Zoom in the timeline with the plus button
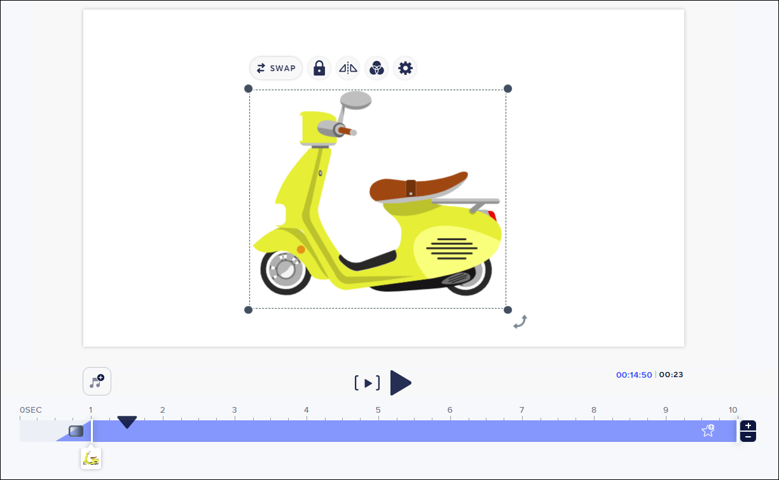This screenshot has width=779, height=480. 748,425
